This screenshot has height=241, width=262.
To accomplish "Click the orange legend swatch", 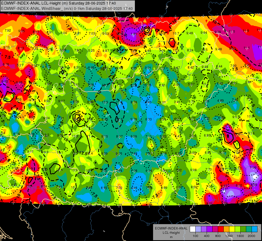I will pyautogui.click(x=226, y=229).
